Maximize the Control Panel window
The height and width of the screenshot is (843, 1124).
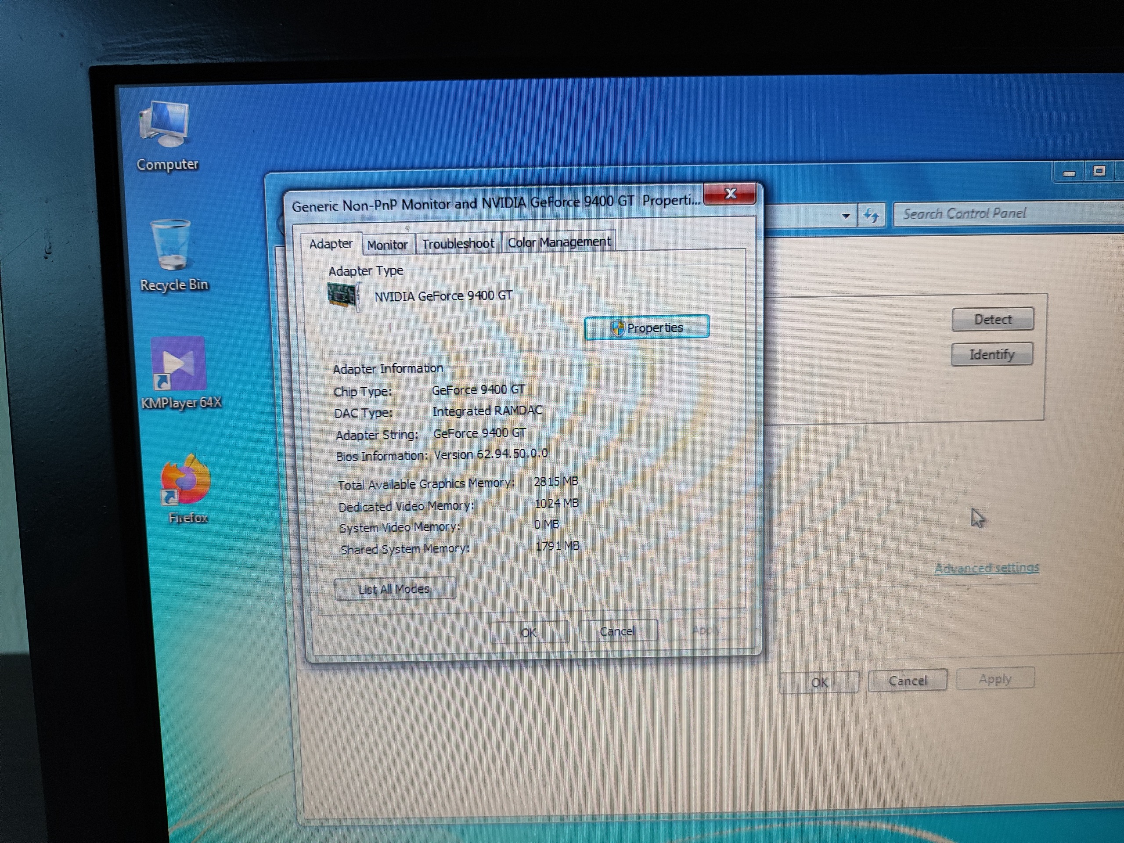point(1099,171)
